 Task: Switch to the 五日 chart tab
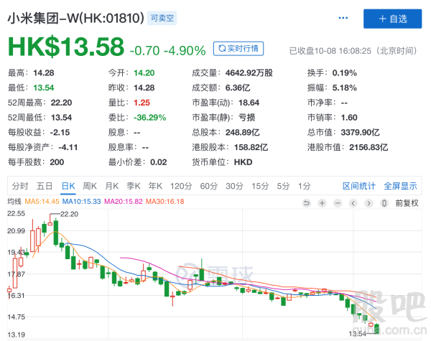pyautogui.click(x=45, y=186)
